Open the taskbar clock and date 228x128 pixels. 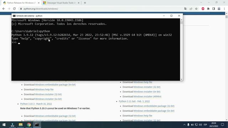coord(214,125)
